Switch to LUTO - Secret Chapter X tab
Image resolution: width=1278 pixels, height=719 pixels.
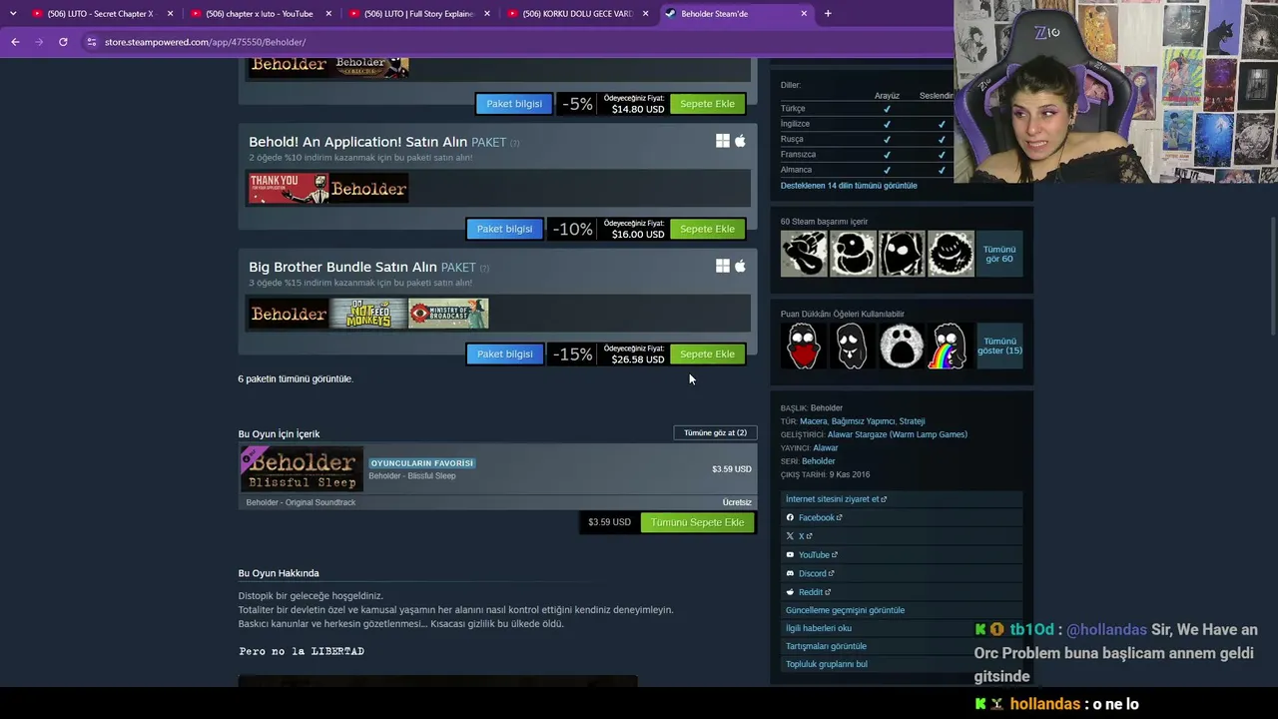pyautogui.click(x=101, y=14)
